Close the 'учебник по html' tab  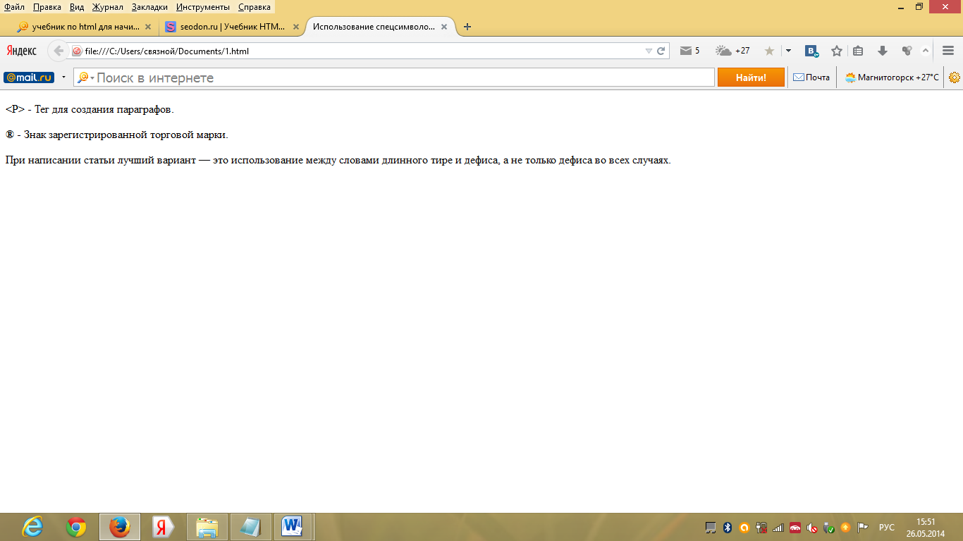tap(148, 27)
